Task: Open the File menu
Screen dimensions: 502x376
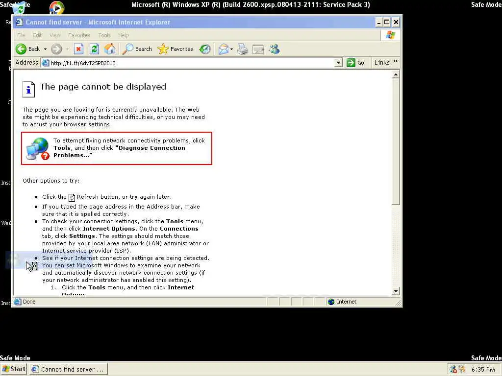Action: coord(21,35)
